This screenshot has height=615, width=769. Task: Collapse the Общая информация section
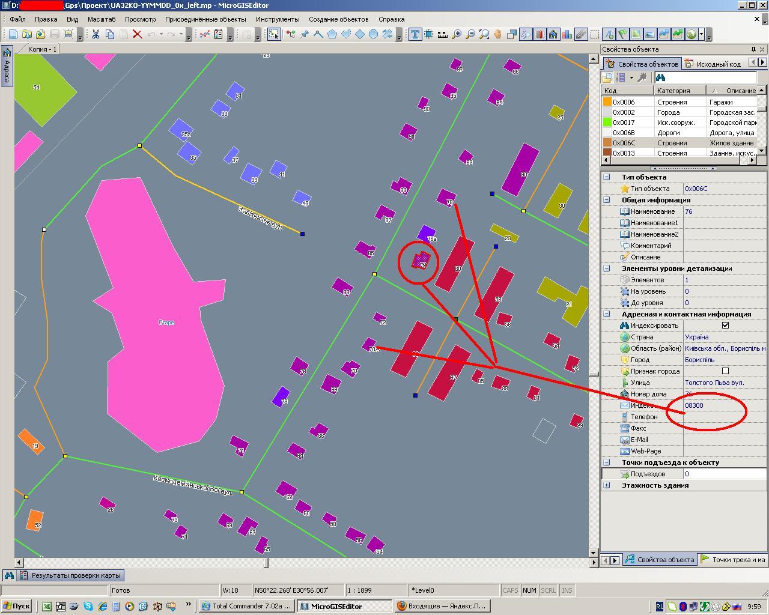pos(606,200)
